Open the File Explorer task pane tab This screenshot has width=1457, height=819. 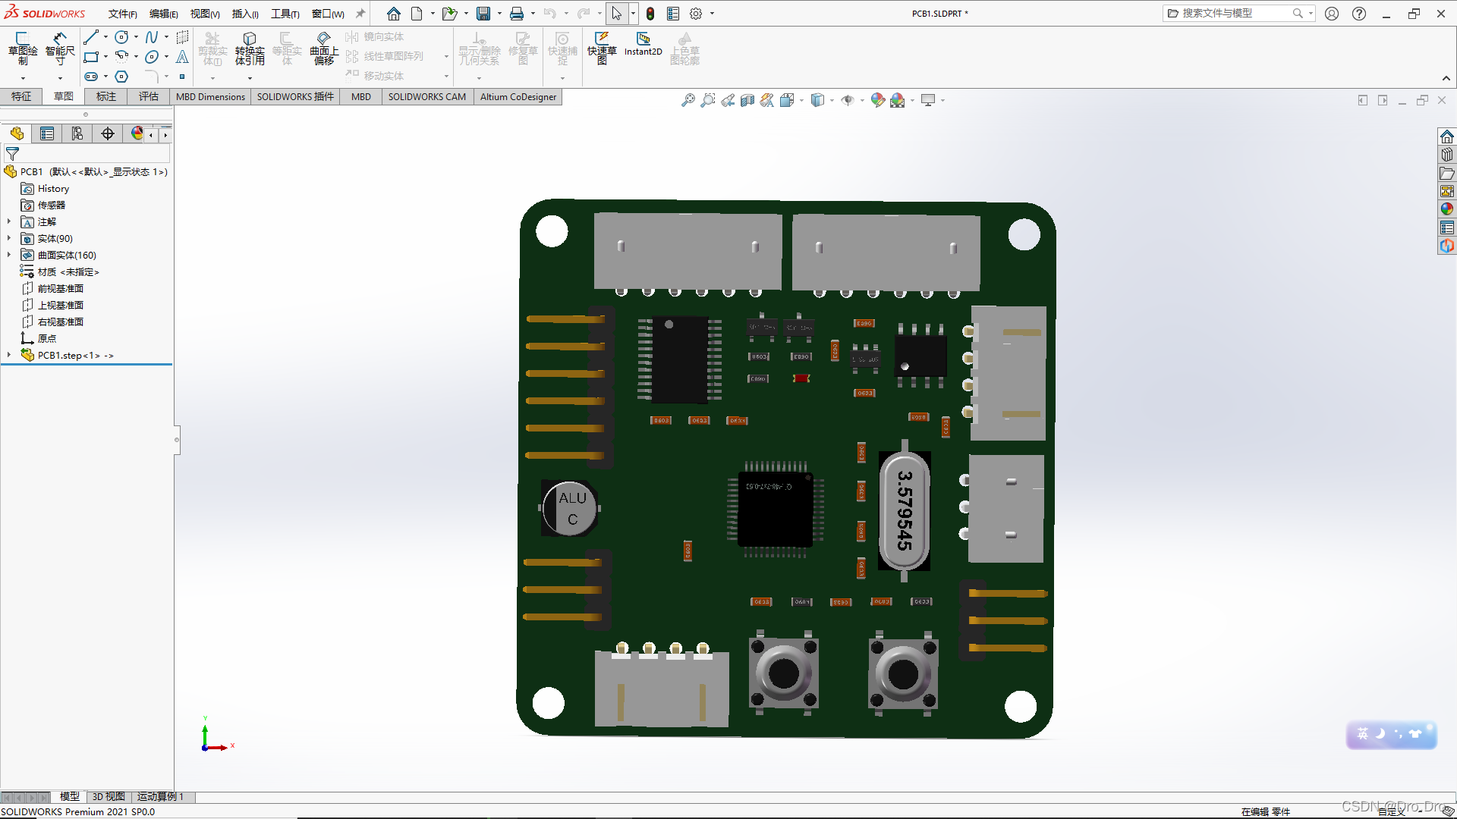1447,173
